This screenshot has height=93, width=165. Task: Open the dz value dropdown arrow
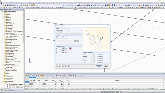(x=64, y=52)
